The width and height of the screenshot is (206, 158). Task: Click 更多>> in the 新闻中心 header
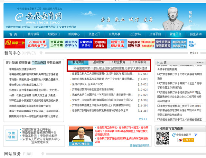click(x=194, y=53)
